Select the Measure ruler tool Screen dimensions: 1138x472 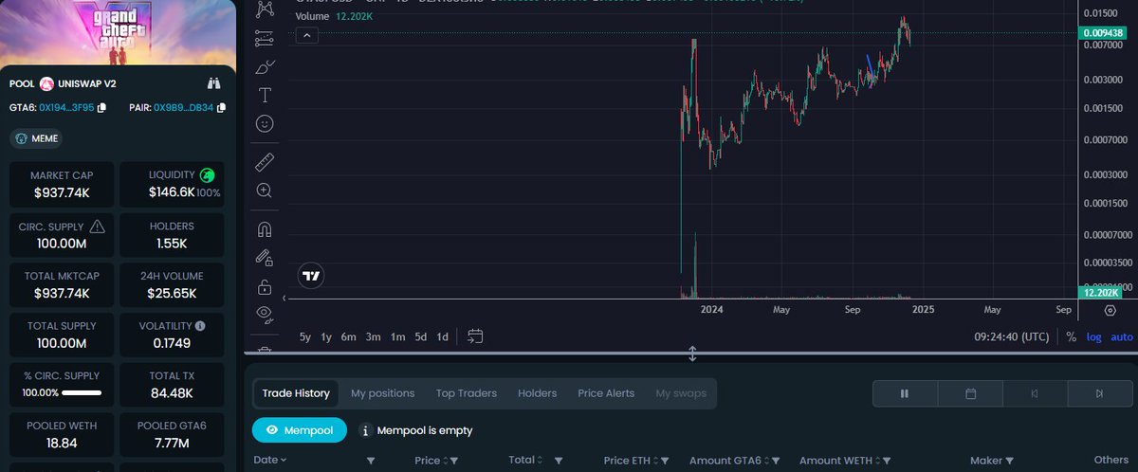point(265,162)
